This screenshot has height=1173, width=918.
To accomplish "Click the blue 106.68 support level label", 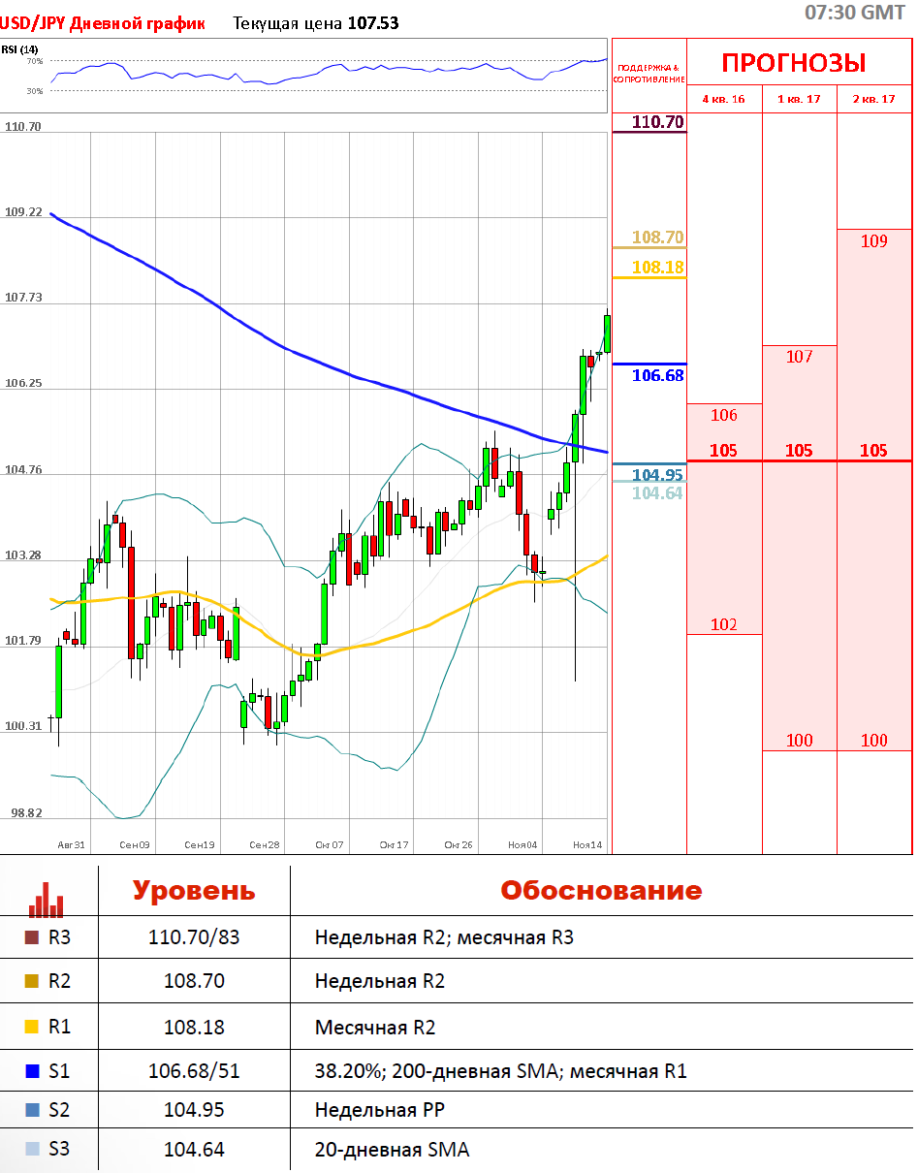I will [657, 375].
